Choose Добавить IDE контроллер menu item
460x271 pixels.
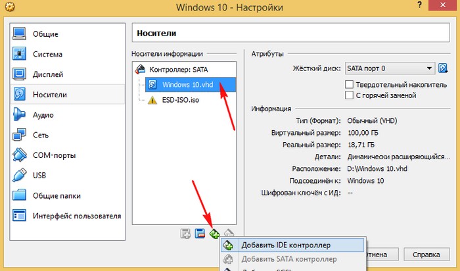[285, 245]
